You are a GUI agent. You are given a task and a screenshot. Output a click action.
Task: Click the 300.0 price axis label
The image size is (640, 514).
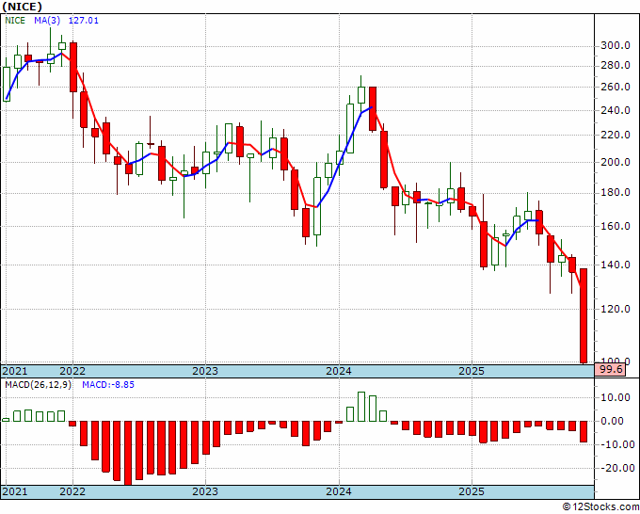(x=616, y=45)
